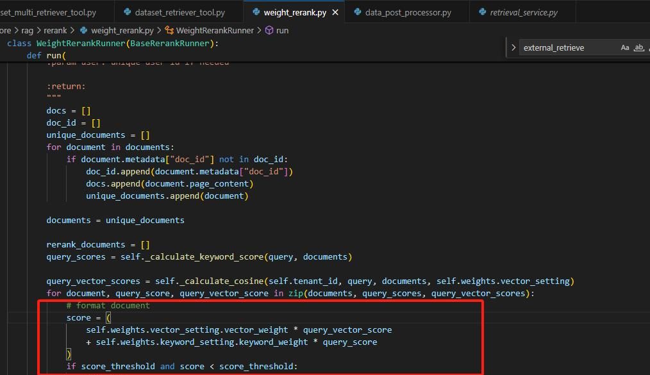Switch to dataset_retriever_tool.py tab

coord(179,12)
